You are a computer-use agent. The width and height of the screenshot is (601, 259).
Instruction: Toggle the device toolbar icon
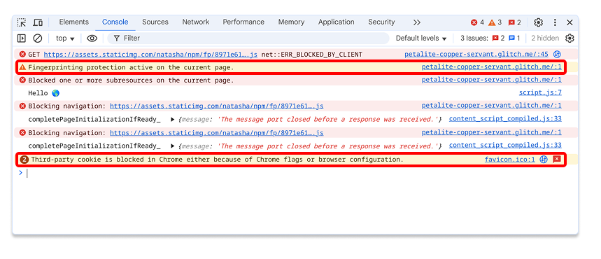pos(38,22)
